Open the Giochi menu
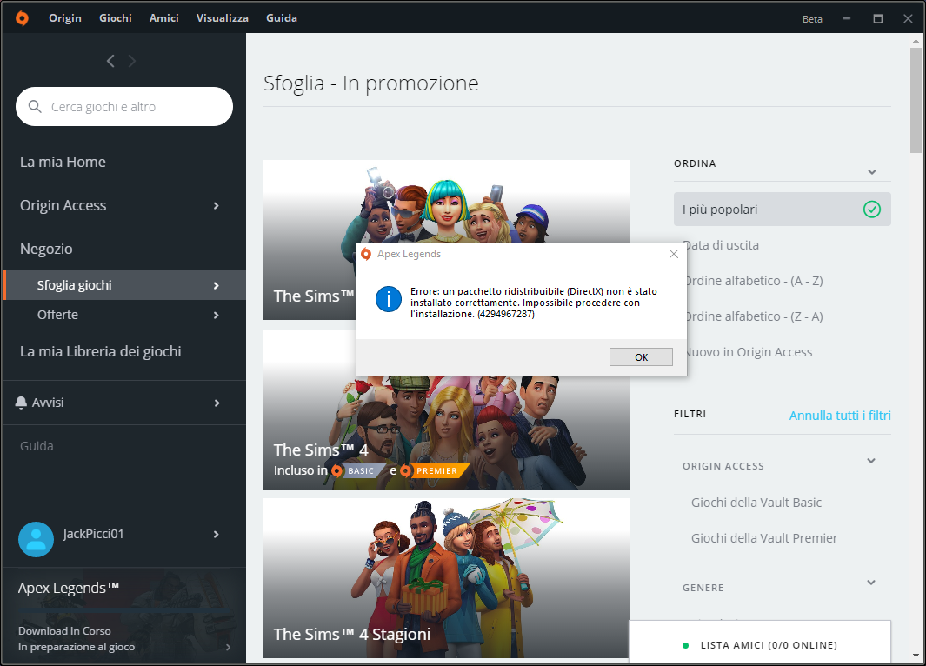This screenshot has height=666, width=926. [x=115, y=18]
